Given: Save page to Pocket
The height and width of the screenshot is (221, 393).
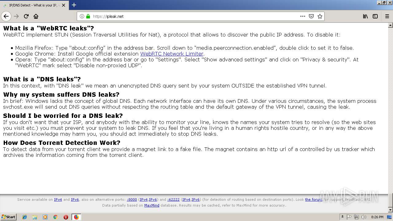Looking at the screenshot, I should (311, 16).
